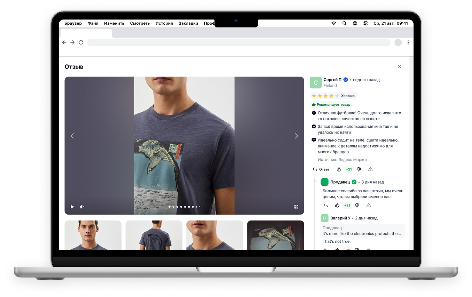Image resolution: width=472 pixels, height=297 pixels.
Task: Like the Продавец comment
Action: [337, 206]
